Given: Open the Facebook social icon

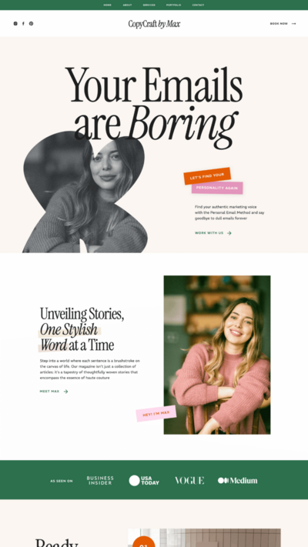Looking at the screenshot, I should point(23,24).
